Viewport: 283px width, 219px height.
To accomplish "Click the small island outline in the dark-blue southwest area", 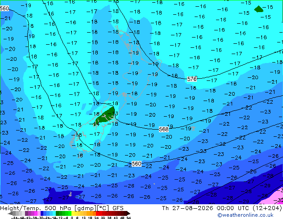I will click(71, 194).
